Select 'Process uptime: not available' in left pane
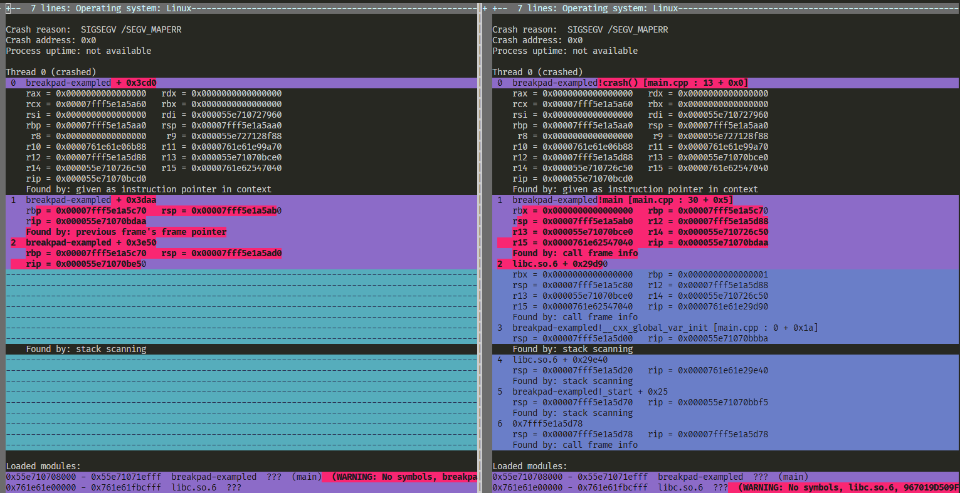Image resolution: width=960 pixels, height=493 pixels. (x=78, y=51)
